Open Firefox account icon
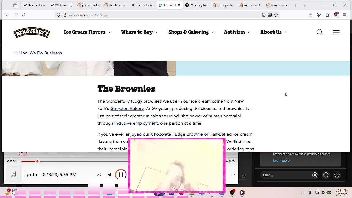The image size is (352, 198). pos(319,15)
